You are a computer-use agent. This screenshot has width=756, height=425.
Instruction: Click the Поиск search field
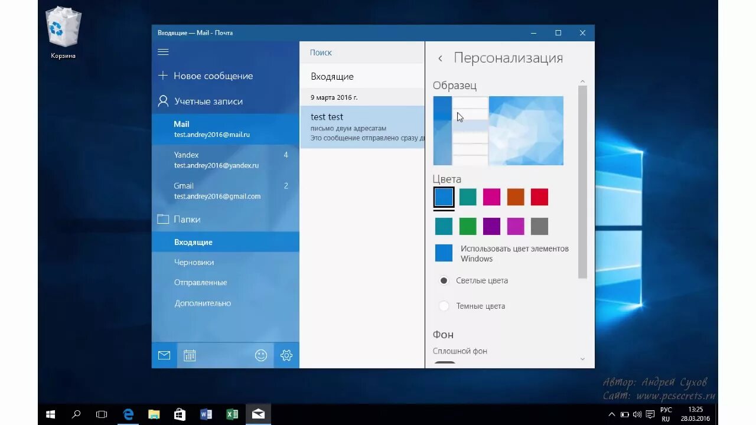(362, 53)
